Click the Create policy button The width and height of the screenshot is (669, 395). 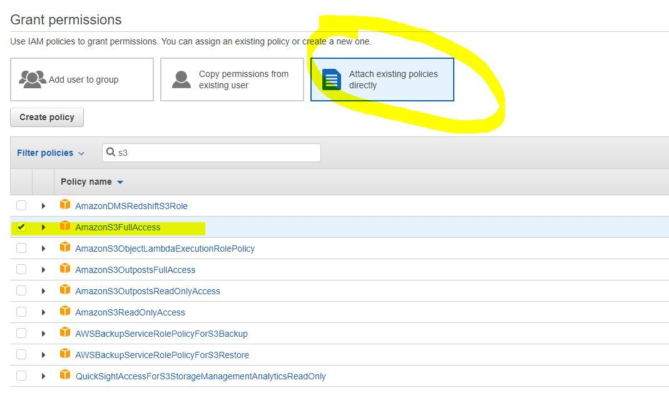pos(47,117)
